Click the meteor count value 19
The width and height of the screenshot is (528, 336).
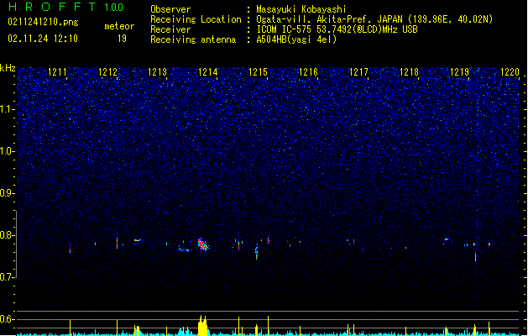click(x=122, y=39)
